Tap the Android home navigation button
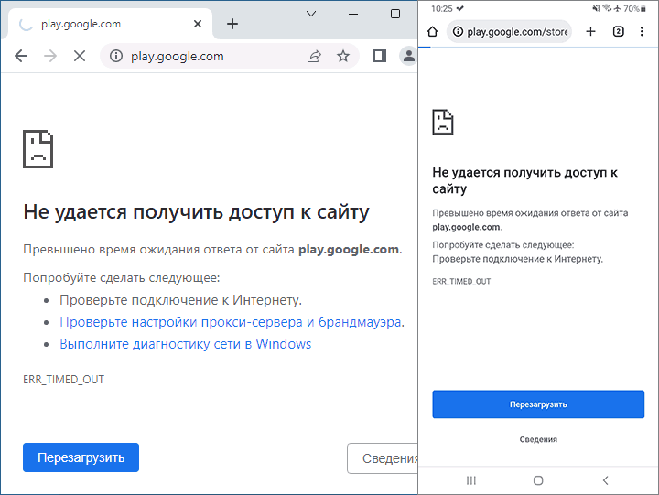Image resolution: width=659 pixels, height=495 pixels. point(538,480)
